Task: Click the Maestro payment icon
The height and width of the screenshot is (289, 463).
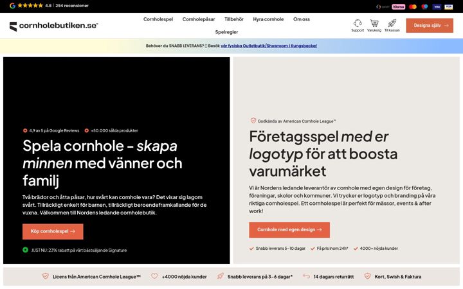Action: (x=424, y=7)
